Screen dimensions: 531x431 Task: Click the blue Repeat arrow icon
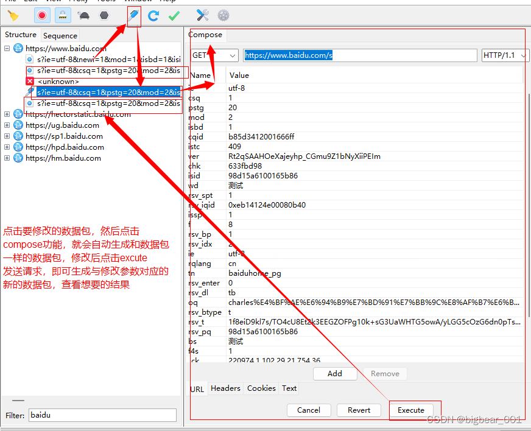[153, 16]
